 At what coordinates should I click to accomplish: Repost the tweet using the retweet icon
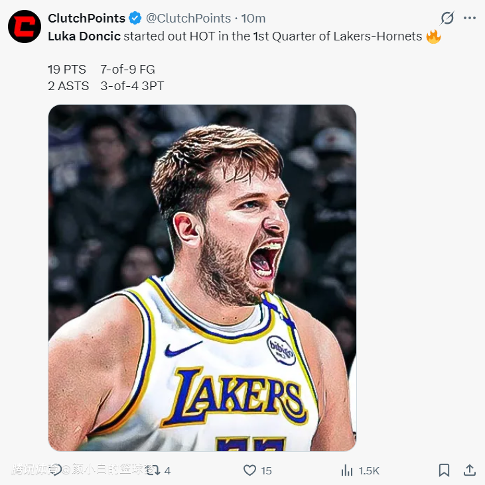153,470
